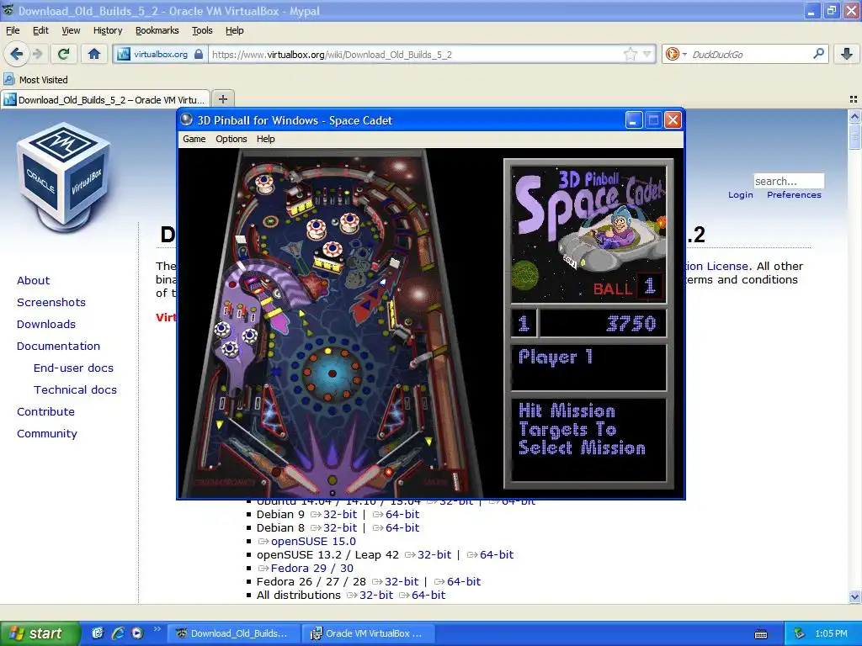The height and width of the screenshot is (646, 862).
Task: Switch to Oracle VM VirtualBox taskbar button
Action: pyautogui.click(x=370, y=633)
